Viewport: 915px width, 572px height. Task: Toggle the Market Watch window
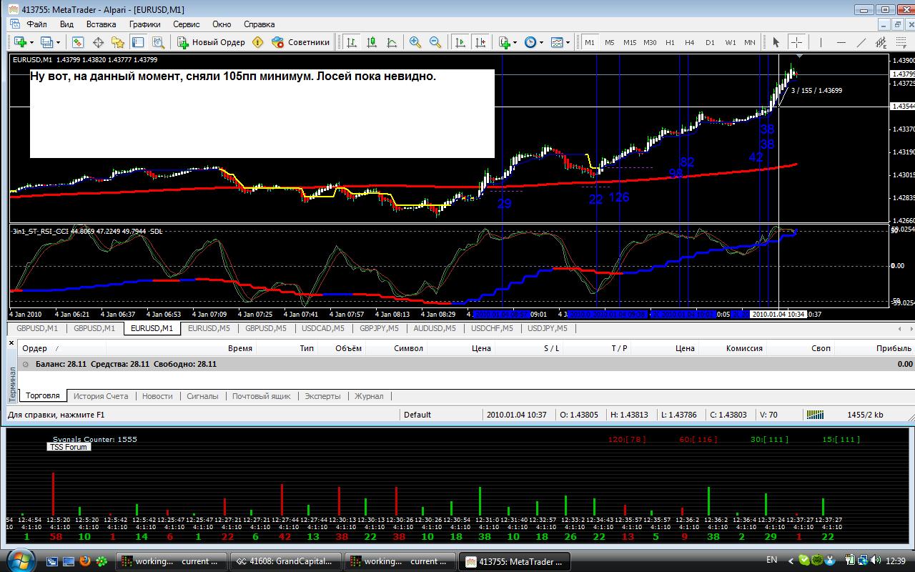click(78, 42)
